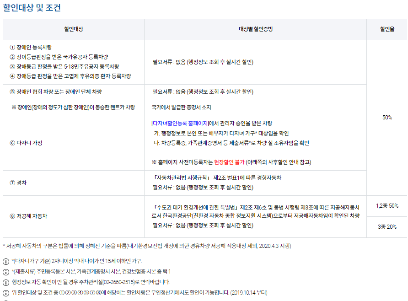408x301 pixels.
Task: Select the 할인대상 column header
Action: click(73, 29)
